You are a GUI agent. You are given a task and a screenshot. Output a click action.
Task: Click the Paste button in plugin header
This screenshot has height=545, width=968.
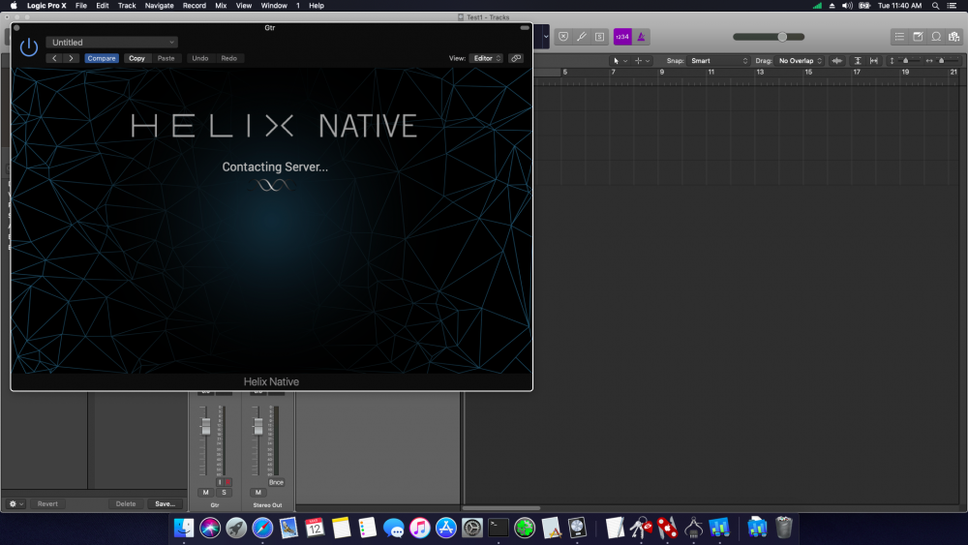(x=166, y=58)
